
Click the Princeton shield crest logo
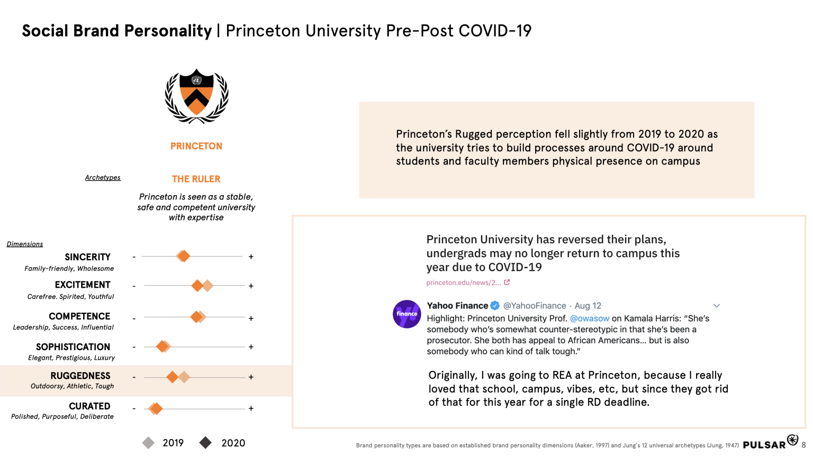(x=196, y=96)
